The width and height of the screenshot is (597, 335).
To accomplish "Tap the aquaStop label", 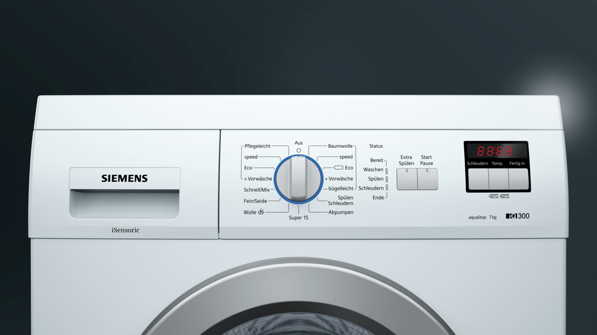I will [477, 217].
